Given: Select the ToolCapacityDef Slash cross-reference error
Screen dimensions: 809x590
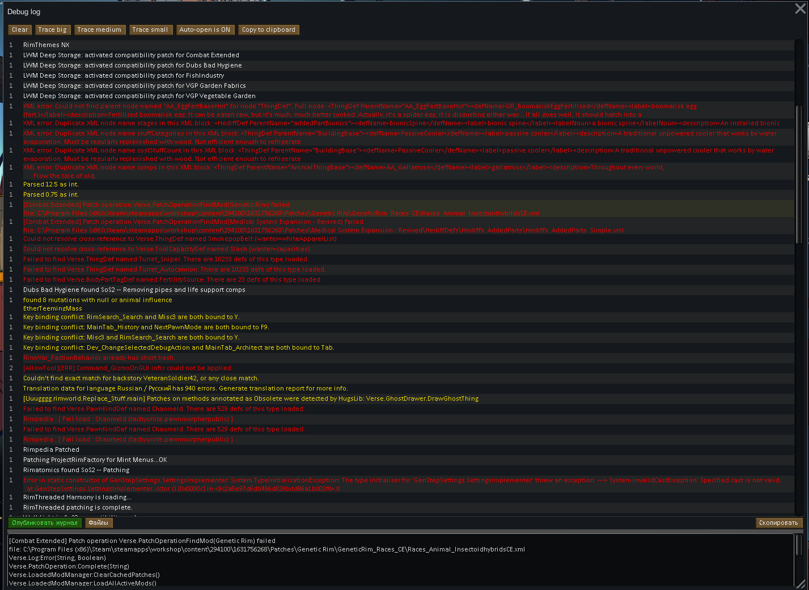Looking at the screenshot, I should [x=401, y=249].
